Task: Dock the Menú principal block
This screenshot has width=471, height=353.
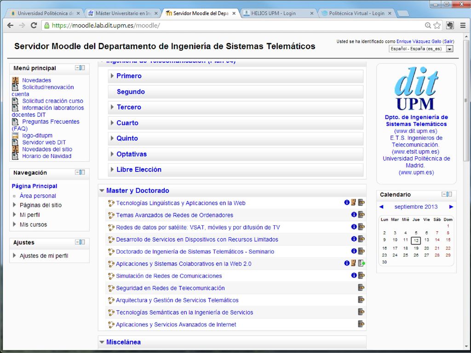Action: pyautogui.click(x=82, y=68)
